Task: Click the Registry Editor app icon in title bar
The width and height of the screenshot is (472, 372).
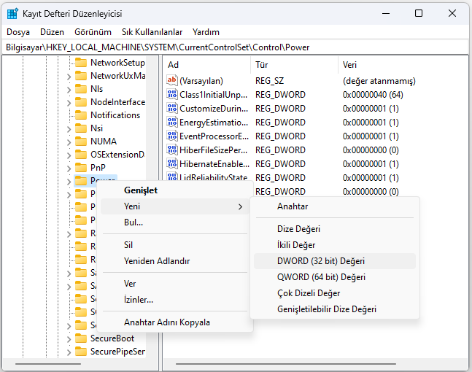Action: 12,13
